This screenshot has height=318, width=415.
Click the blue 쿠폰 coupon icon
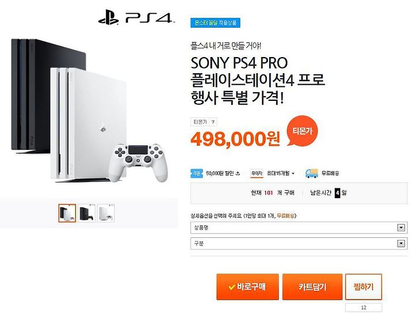click(x=197, y=173)
